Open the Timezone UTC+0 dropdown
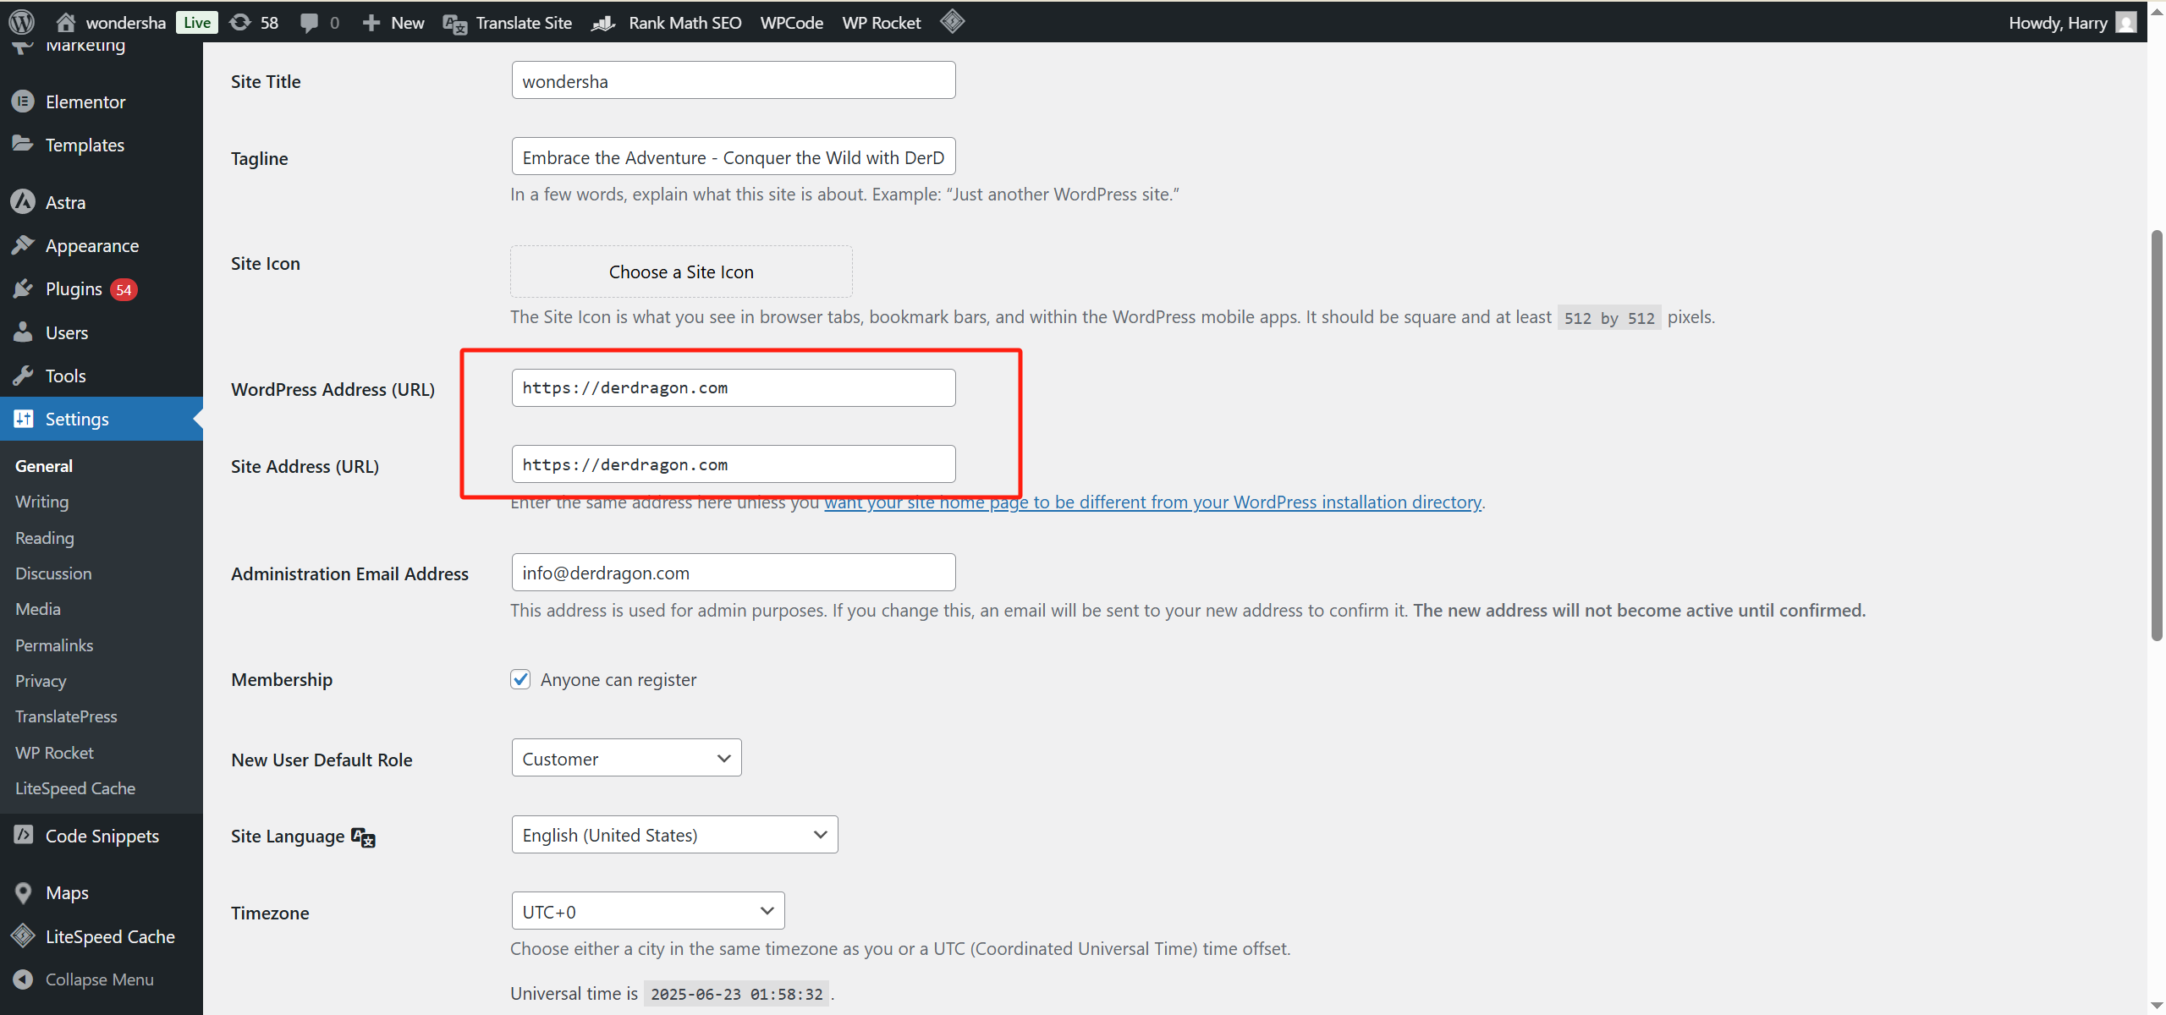The image size is (2166, 1015). [647, 911]
